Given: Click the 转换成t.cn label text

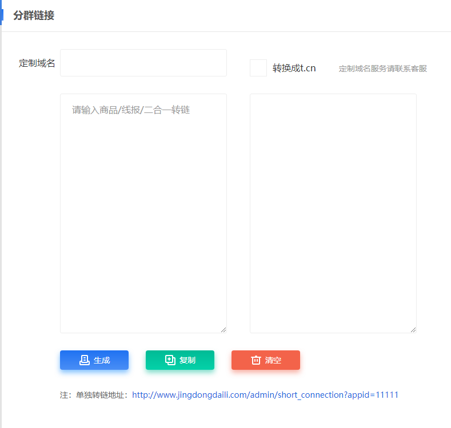Looking at the screenshot, I should click(x=294, y=68).
